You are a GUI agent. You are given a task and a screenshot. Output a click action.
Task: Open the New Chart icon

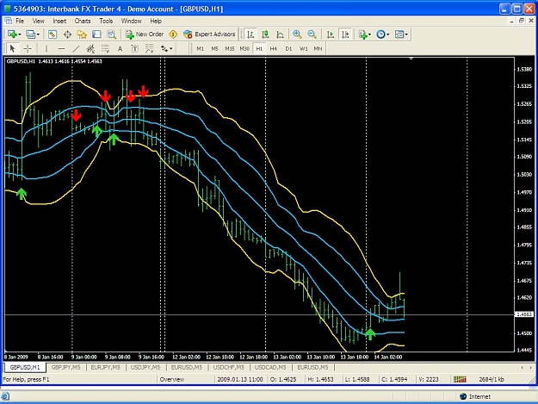tap(12, 34)
